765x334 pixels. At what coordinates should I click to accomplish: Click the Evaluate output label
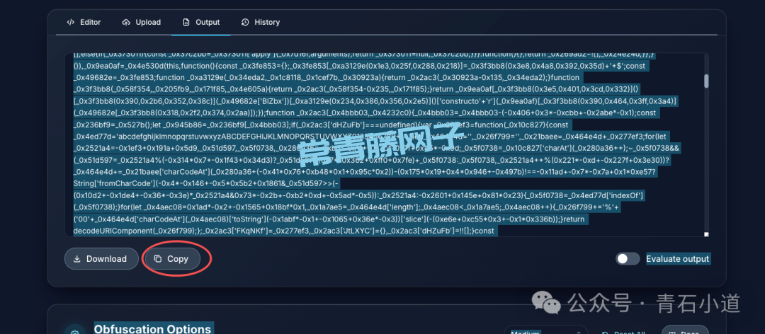click(678, 259)
